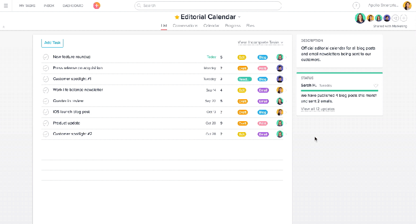Mark New feature roundup as complete
Screen dimensions: 416x224
coord(46,57)
